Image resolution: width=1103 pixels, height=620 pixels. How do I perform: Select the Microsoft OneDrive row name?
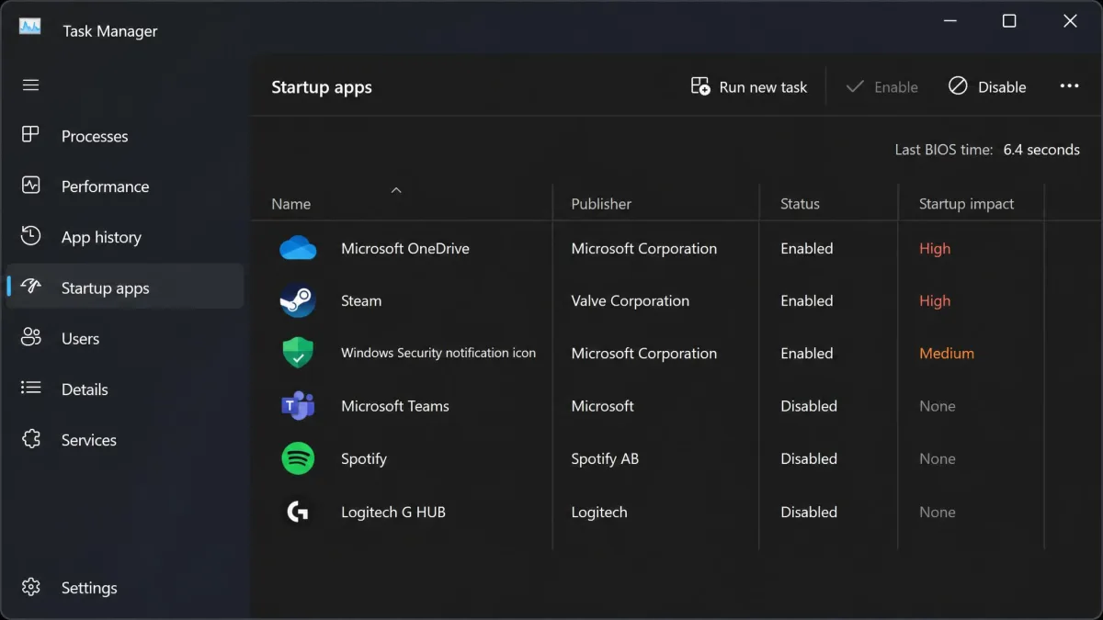pyautogui.click(x=405, y=248)
